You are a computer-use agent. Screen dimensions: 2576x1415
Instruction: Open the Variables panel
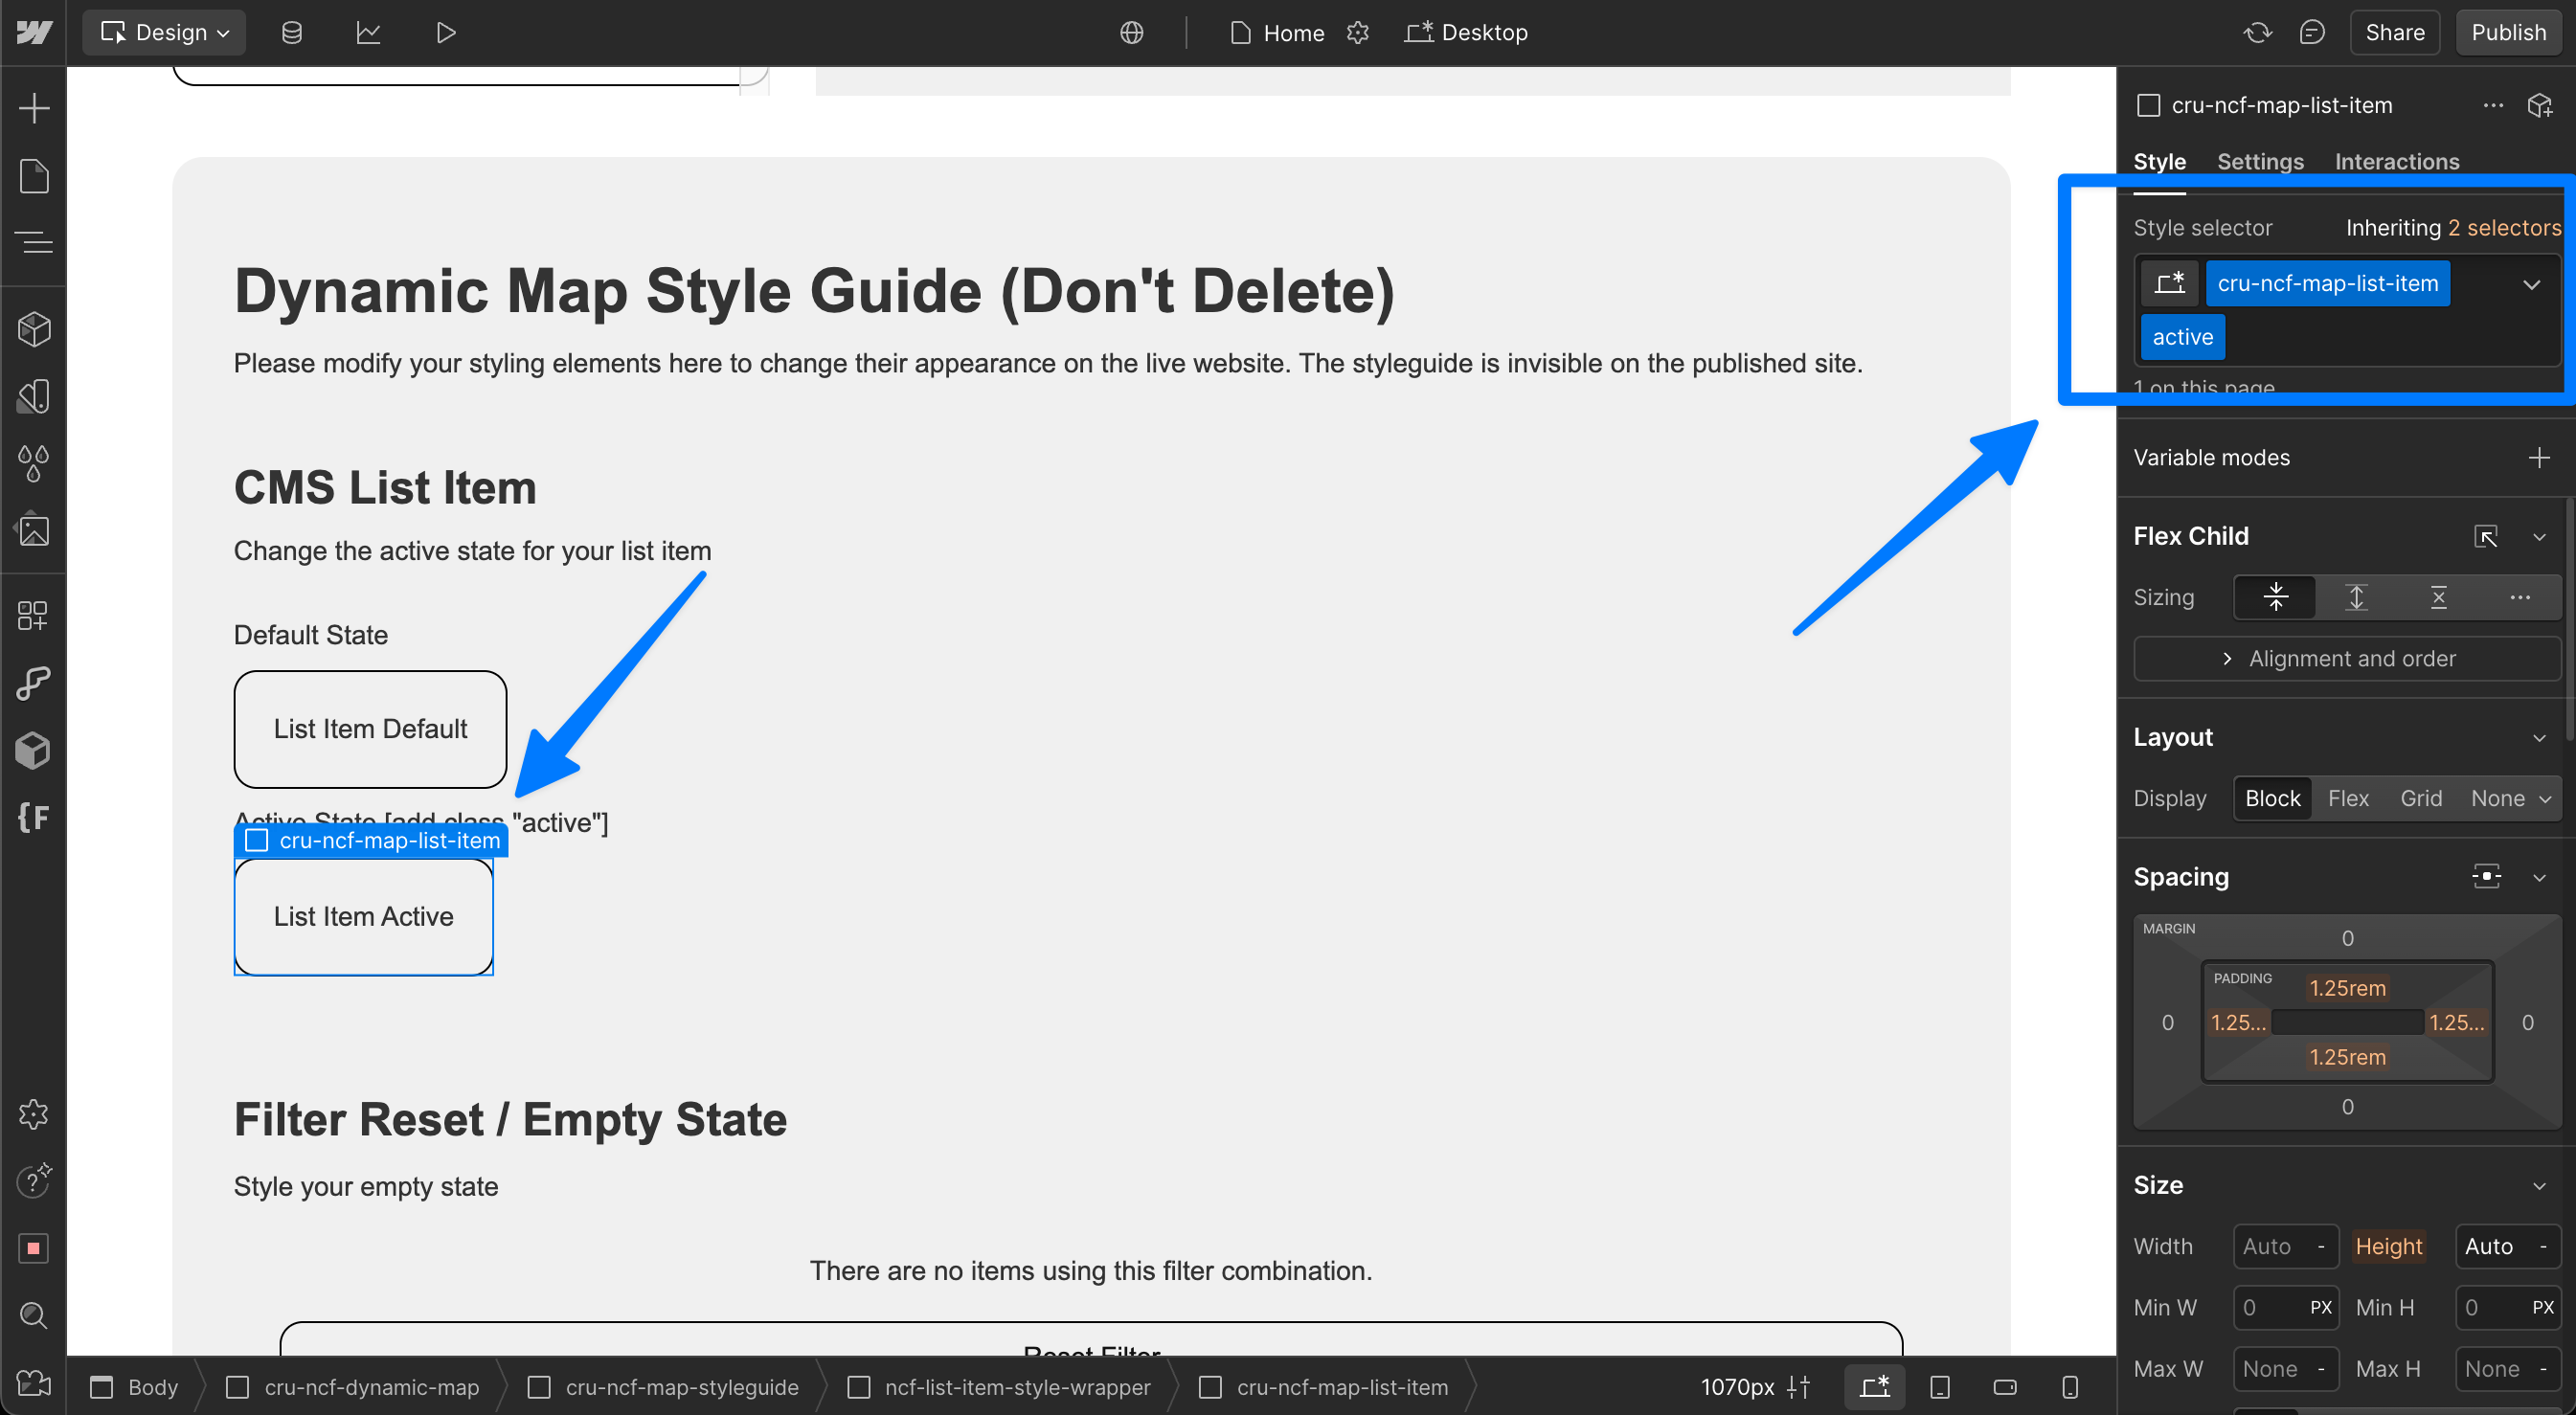pos(34,396)
